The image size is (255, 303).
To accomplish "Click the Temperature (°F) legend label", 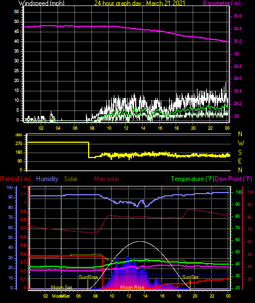I will point(193,179).
